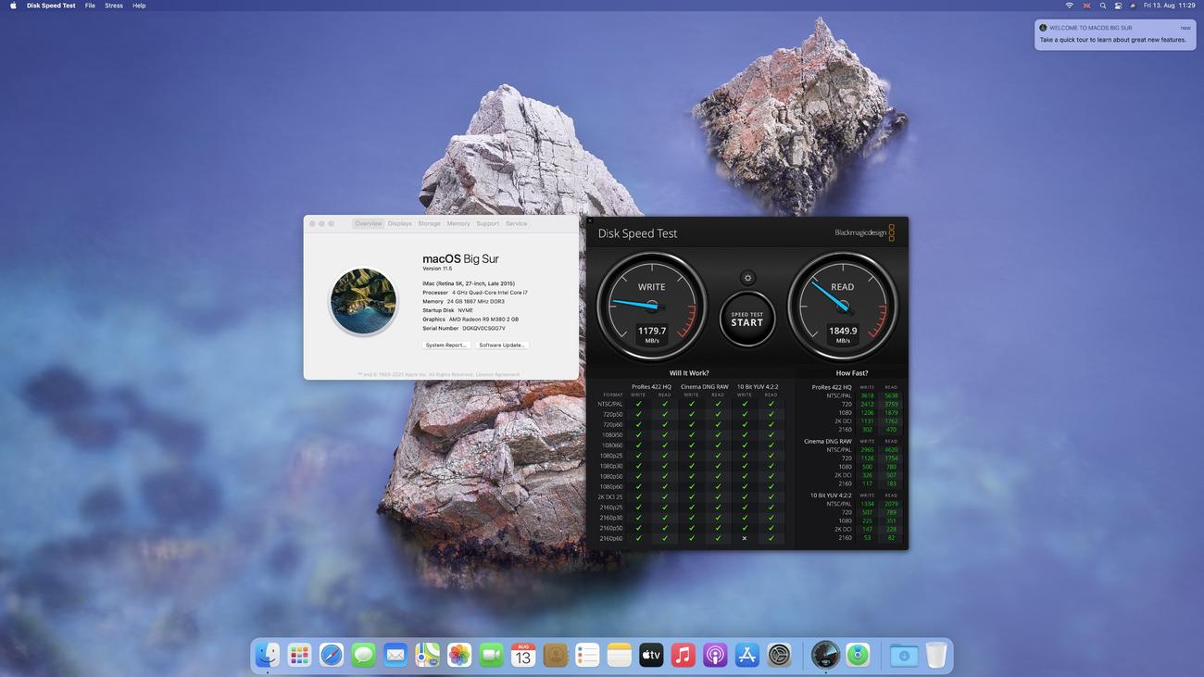1204x677 pixels.
Task: Open the System Report in About This Mac
Action: (x=445, y=345)
